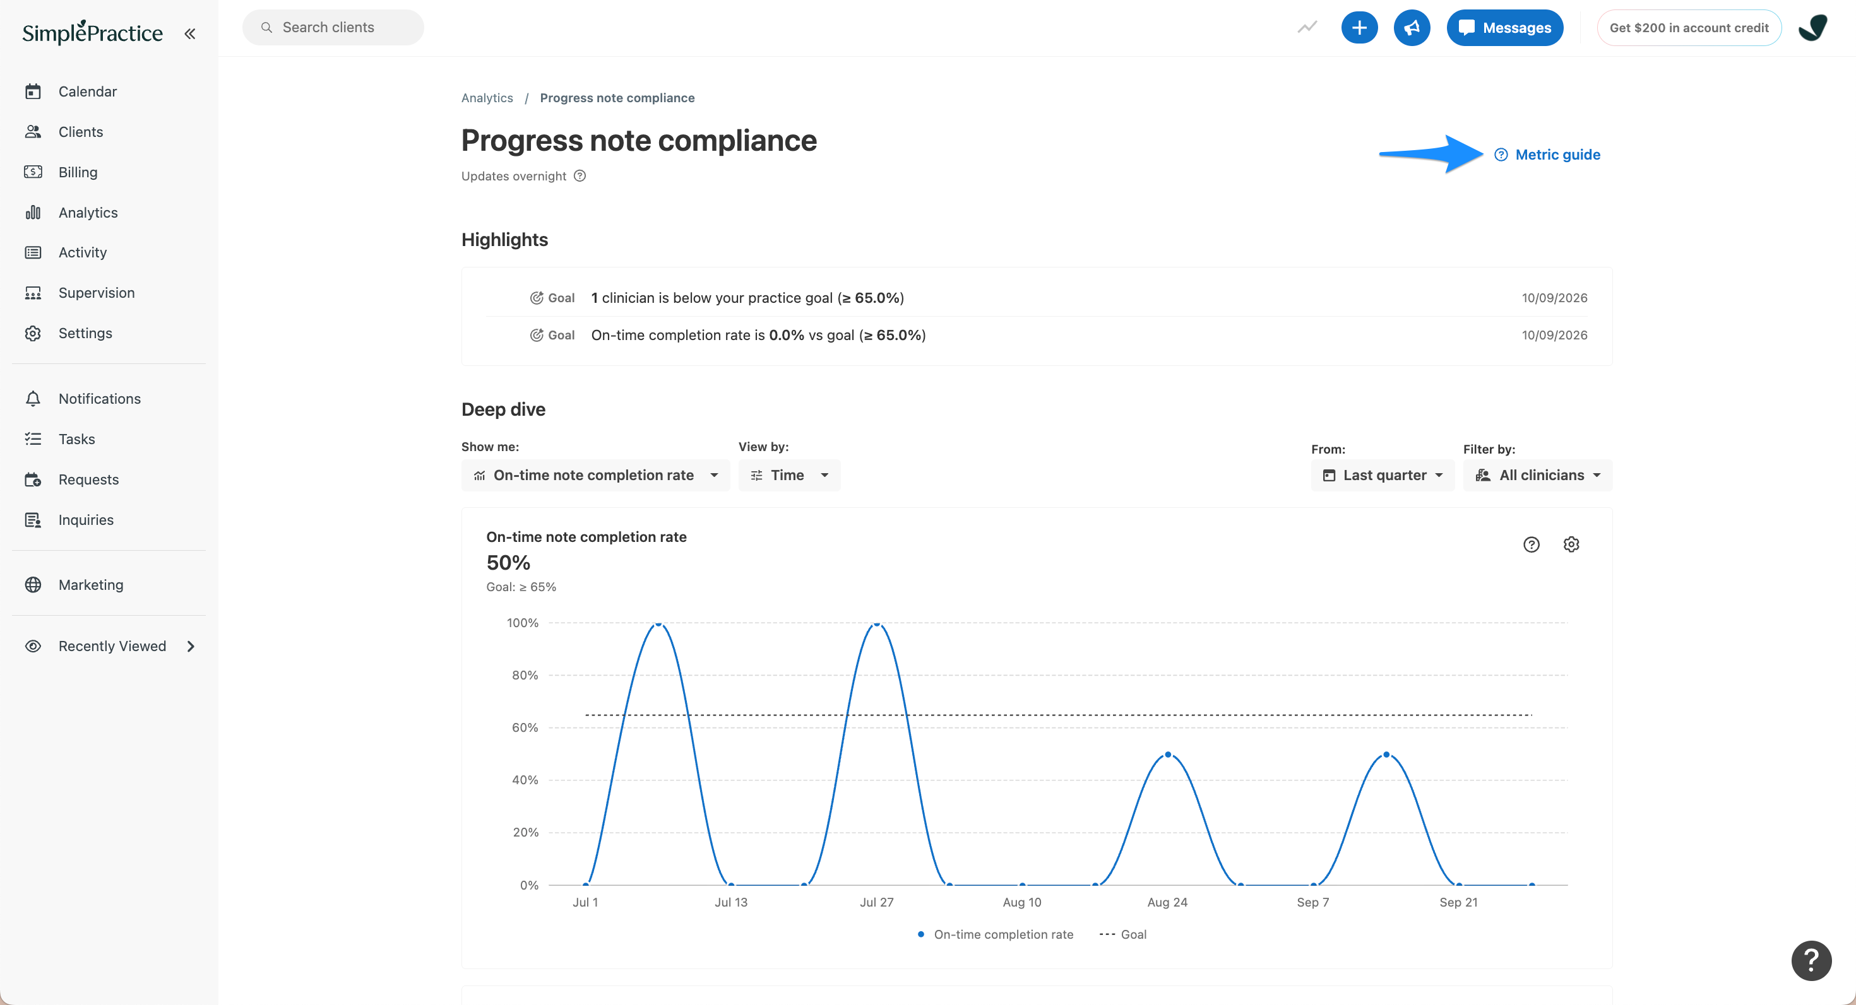Viewport: 1856px width, 1005px height.
Task: Open Tasks label in sidebar
Action: pyautogui.click(x=76, y=438)
